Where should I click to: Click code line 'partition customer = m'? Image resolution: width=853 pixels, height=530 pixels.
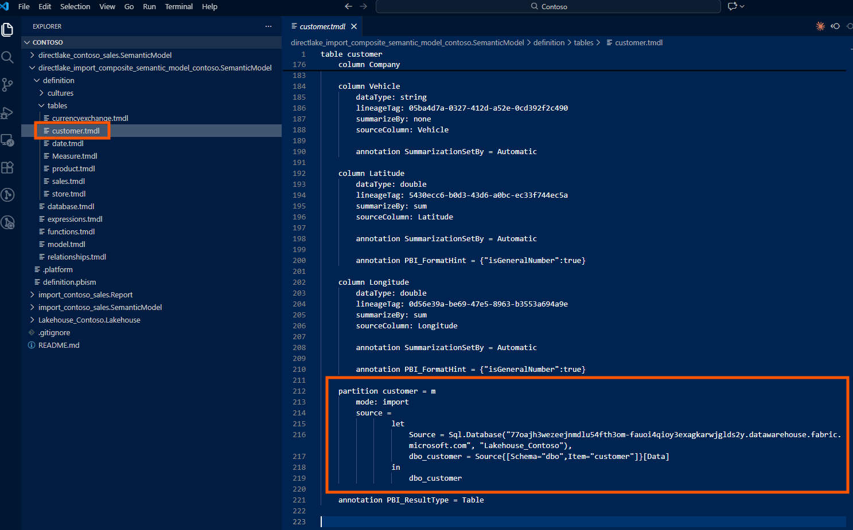click(x=387, y=391)
